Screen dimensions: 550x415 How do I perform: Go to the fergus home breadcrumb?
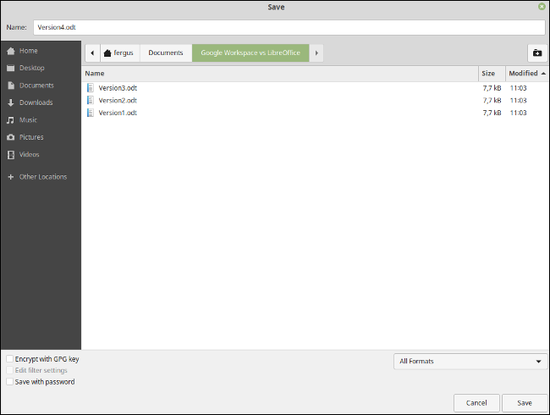[118, 53]
